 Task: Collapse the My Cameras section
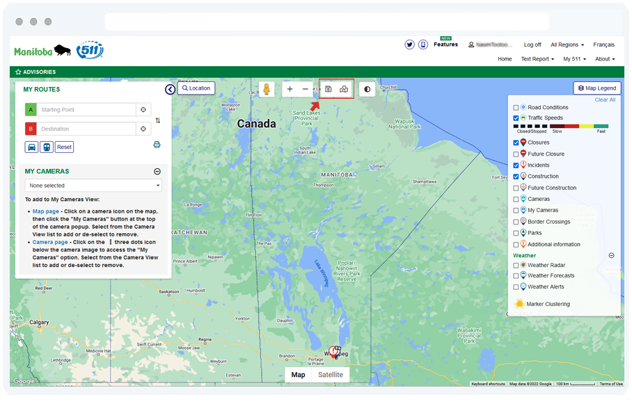[x=157, y=172]
